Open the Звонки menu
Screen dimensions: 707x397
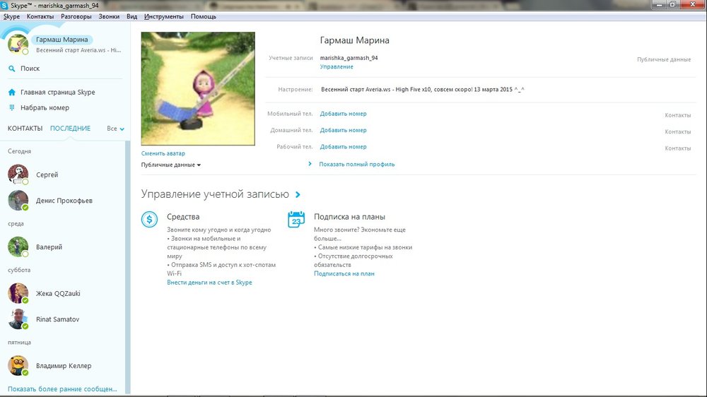(x=109, y=17)
